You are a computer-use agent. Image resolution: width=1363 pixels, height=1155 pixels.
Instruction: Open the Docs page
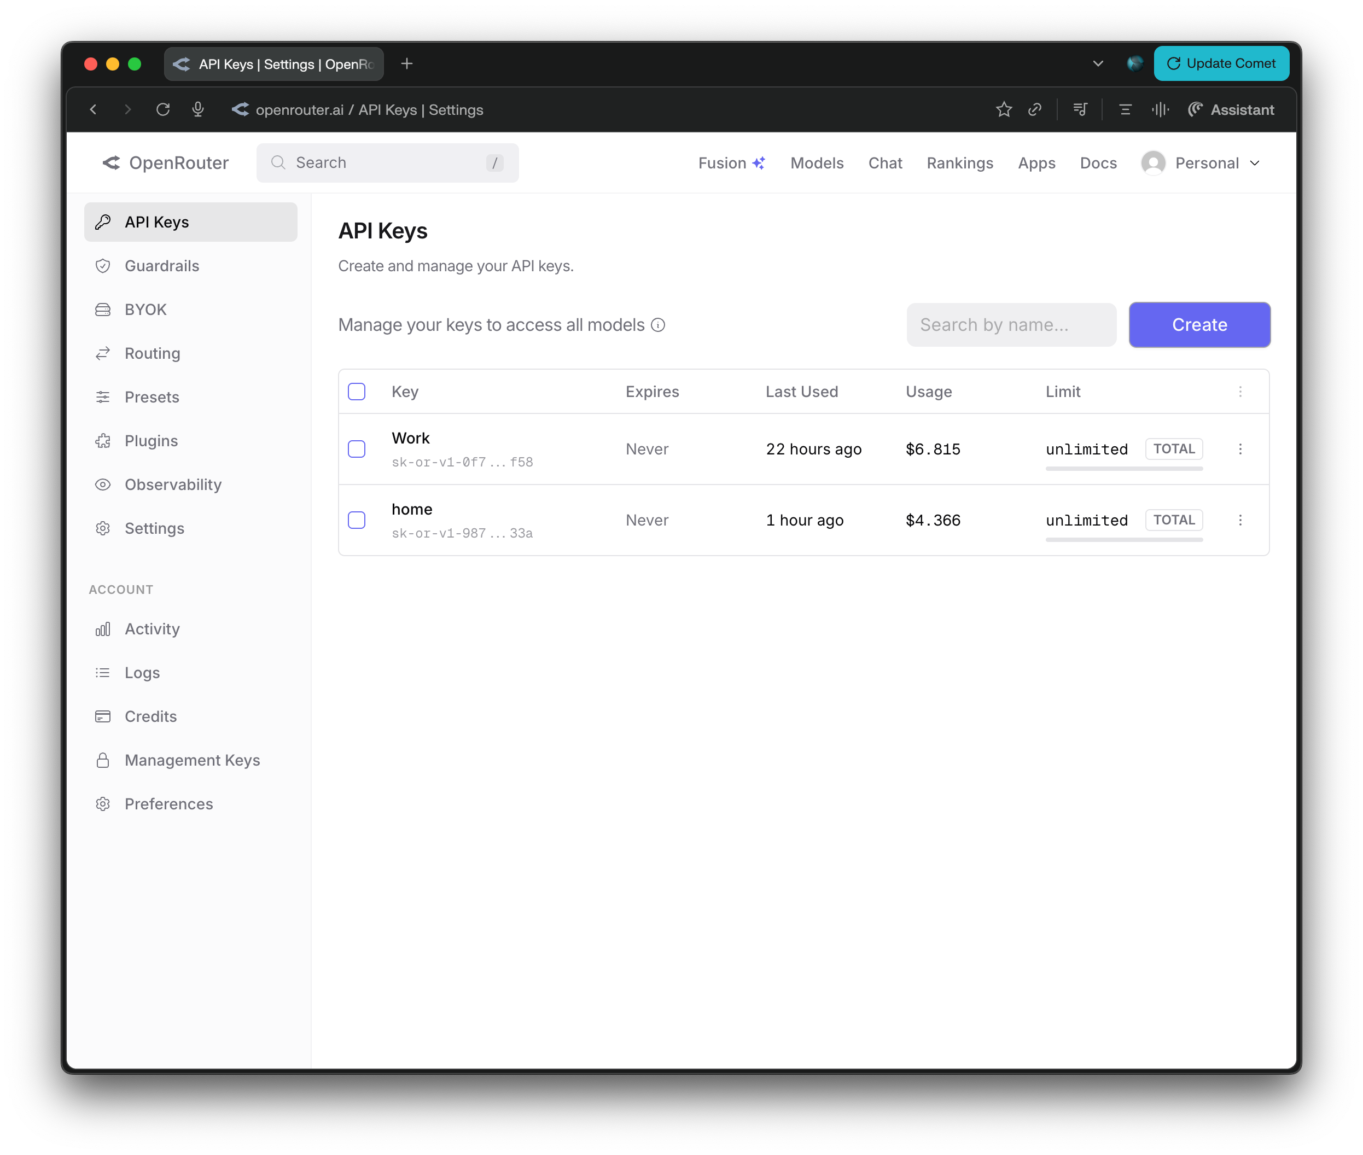tap(1098, 162)
